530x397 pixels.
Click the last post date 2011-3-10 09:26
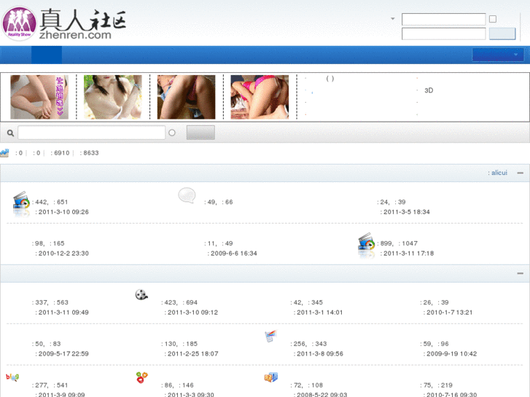[x=63, y=212]
